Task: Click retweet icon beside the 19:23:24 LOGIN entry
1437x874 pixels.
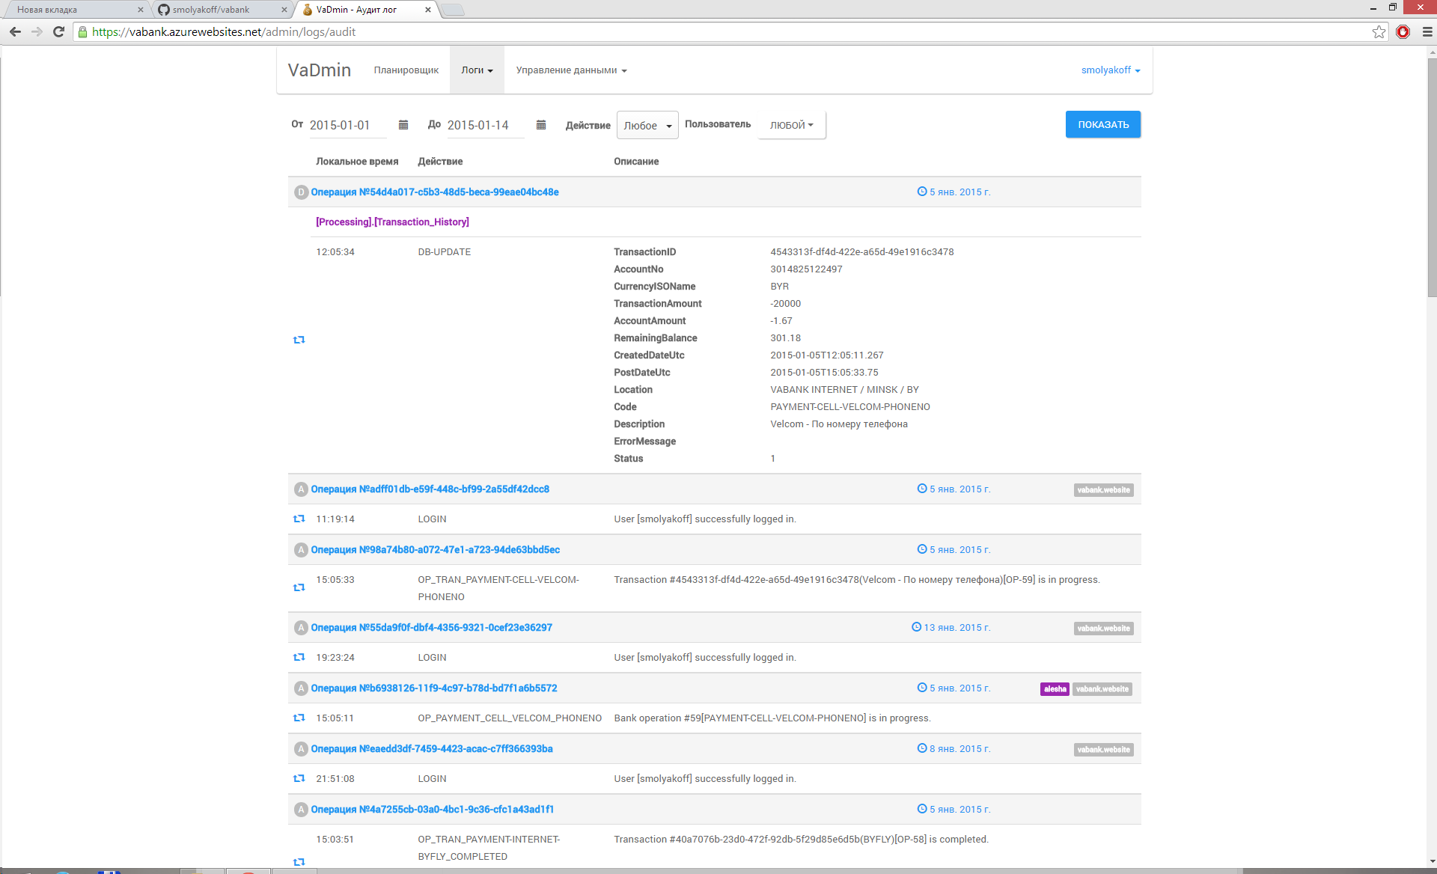Action: click(x=299, y=657)
